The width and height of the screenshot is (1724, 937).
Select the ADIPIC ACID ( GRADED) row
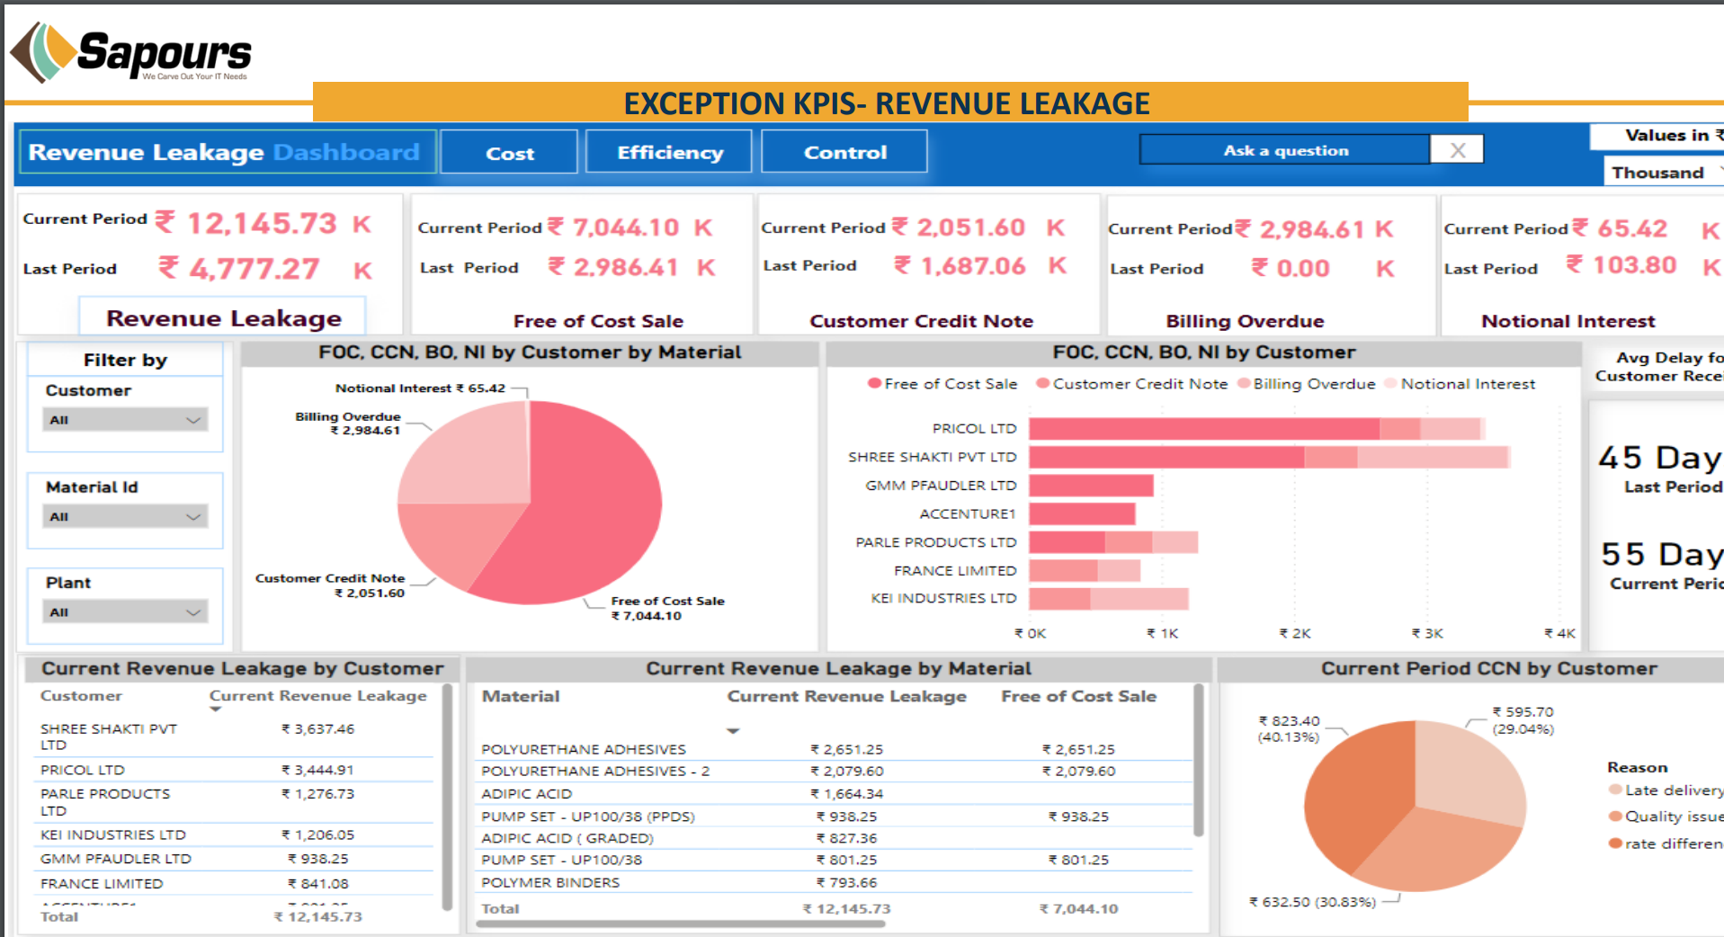tap(834, 838)
